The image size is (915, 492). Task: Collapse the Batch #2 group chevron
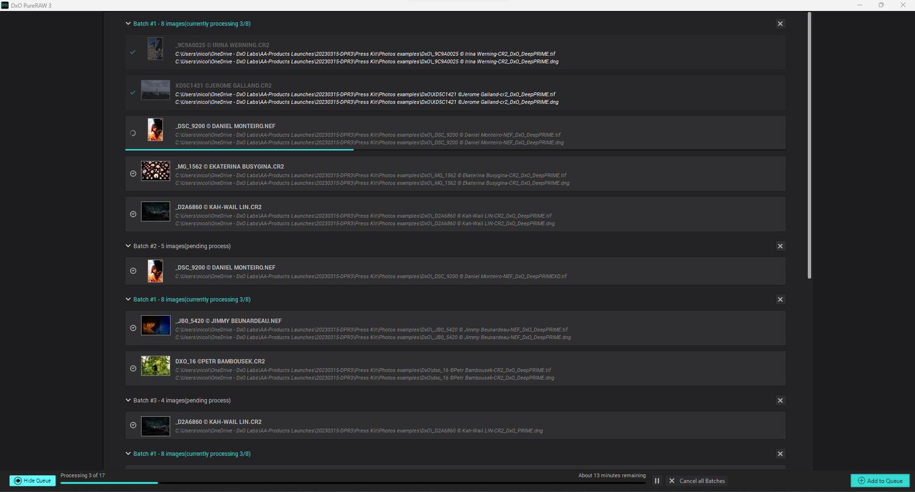point(128,246)
